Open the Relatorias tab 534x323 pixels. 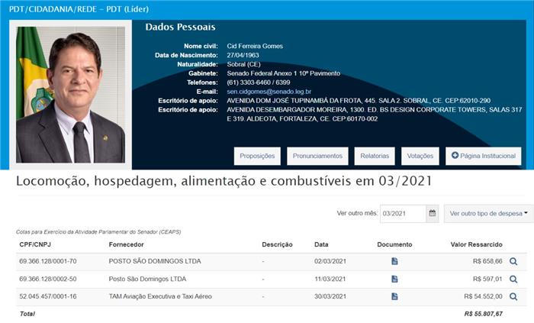pyautogui.click(x=375, y=156)
